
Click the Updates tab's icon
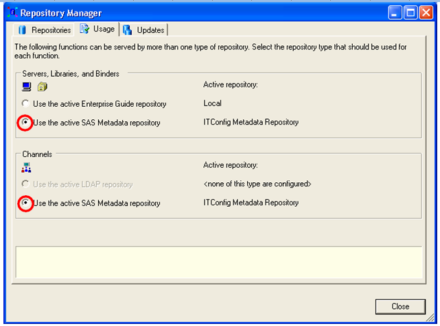click(128, 29)
